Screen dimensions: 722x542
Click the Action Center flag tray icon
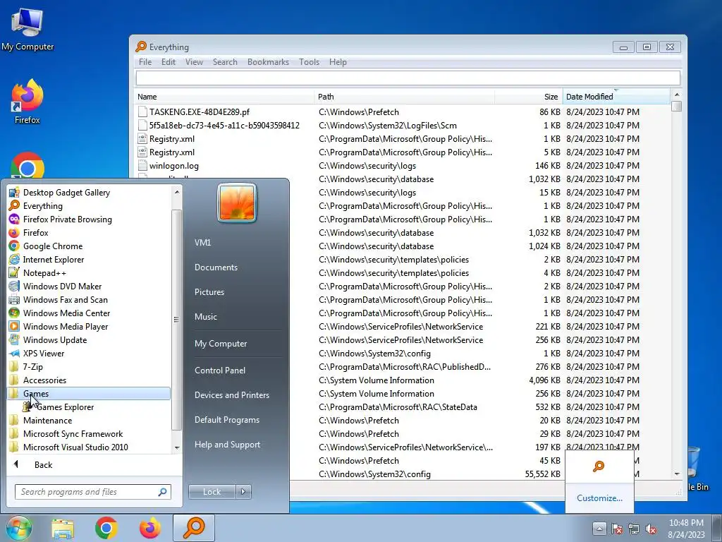point(617,528)
